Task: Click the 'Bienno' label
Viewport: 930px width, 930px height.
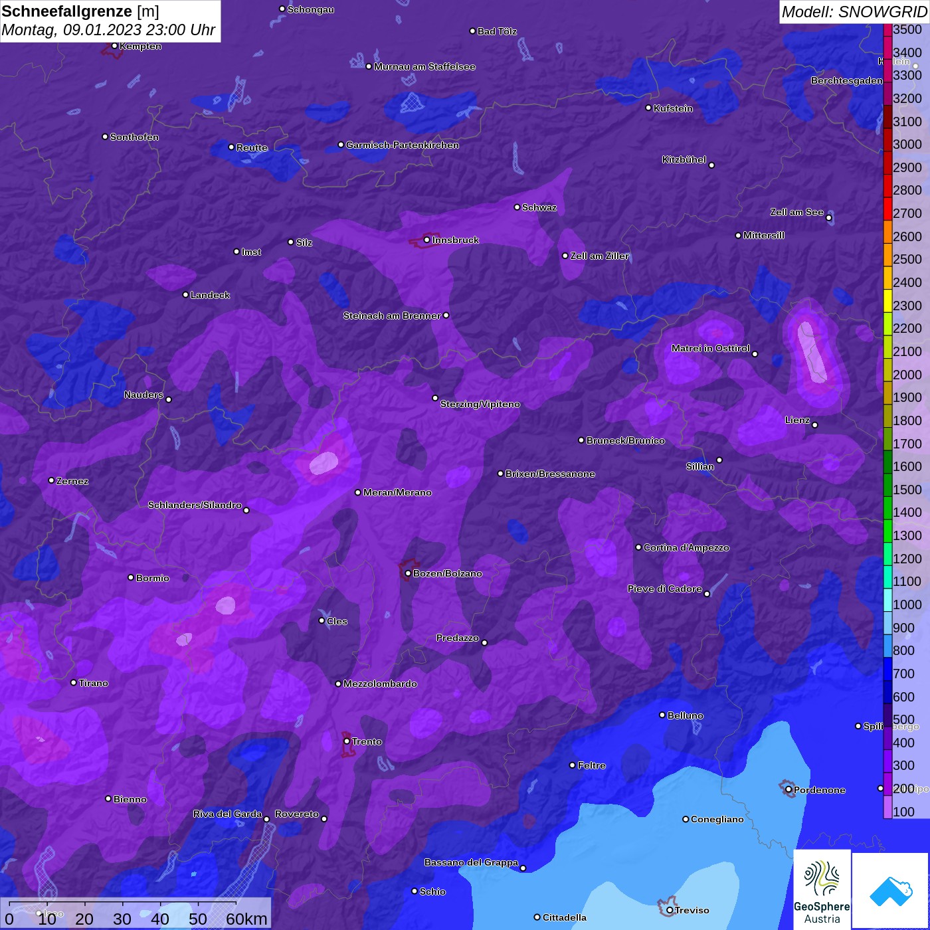Action: [130, 799]
